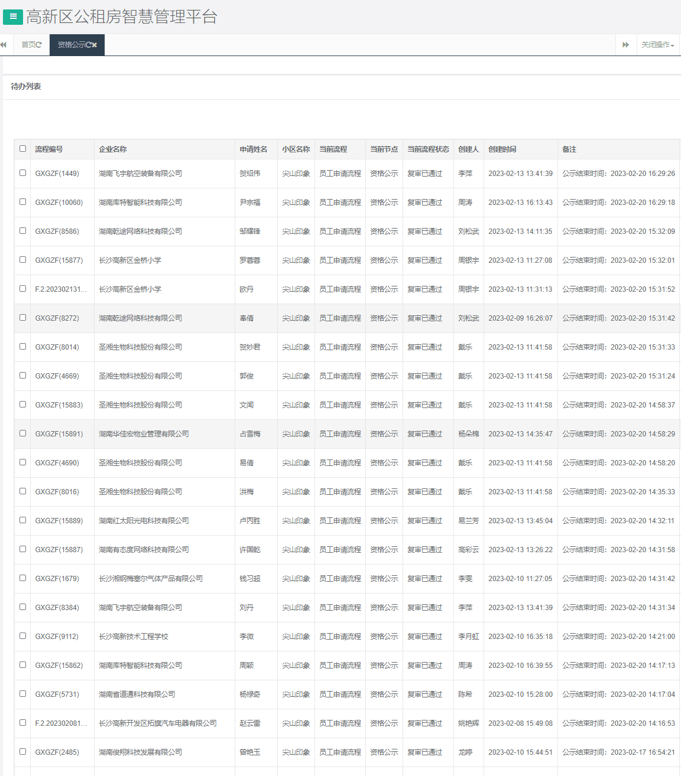Select the checkbox for GXGZF(15891) row

click(x=23, y=433)
